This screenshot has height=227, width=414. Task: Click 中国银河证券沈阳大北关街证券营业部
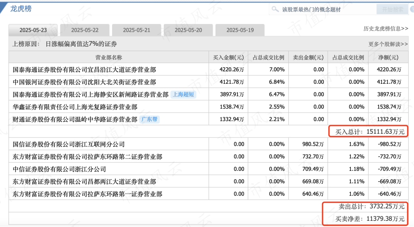(84, 82)
